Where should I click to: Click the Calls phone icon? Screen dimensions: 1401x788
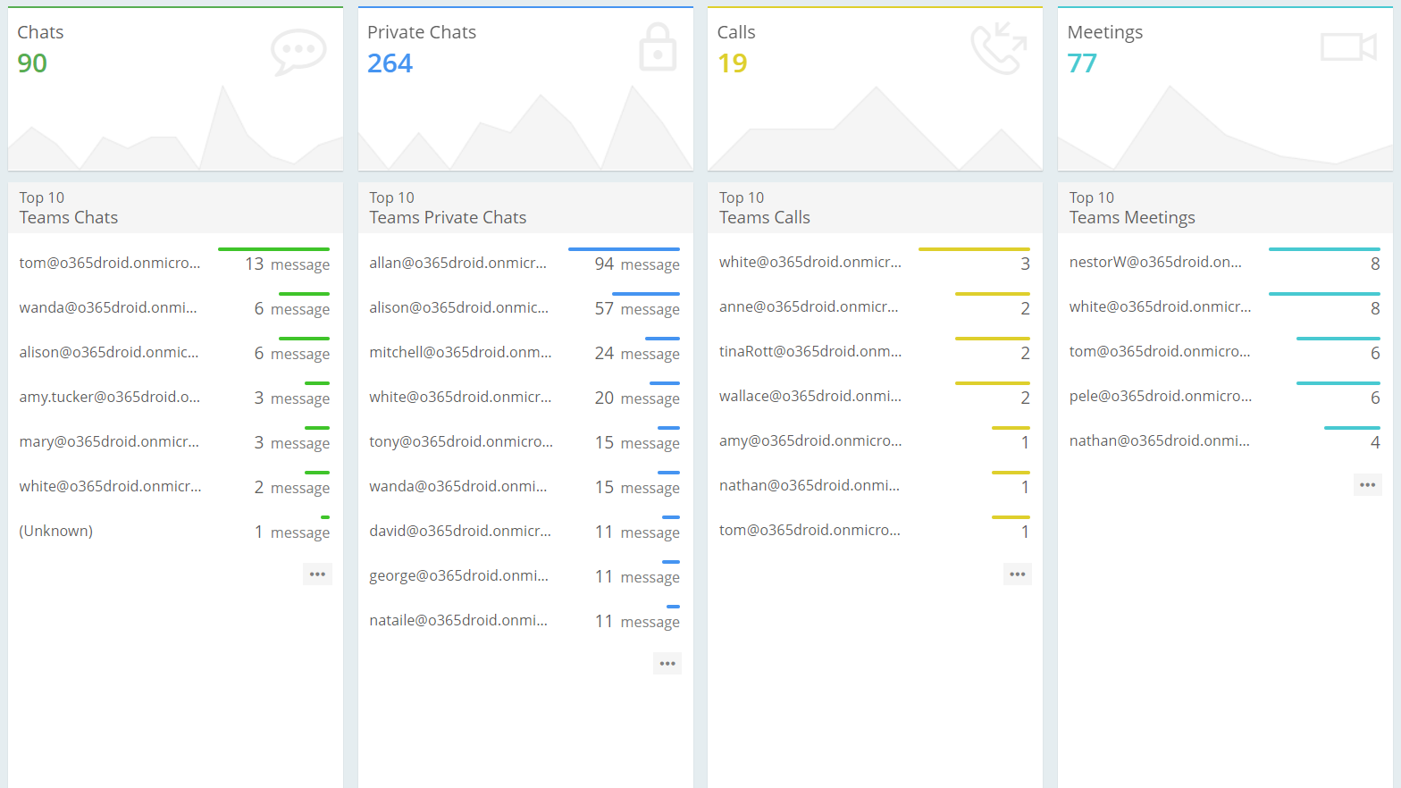pyautogui.click(x=998, y=48)
